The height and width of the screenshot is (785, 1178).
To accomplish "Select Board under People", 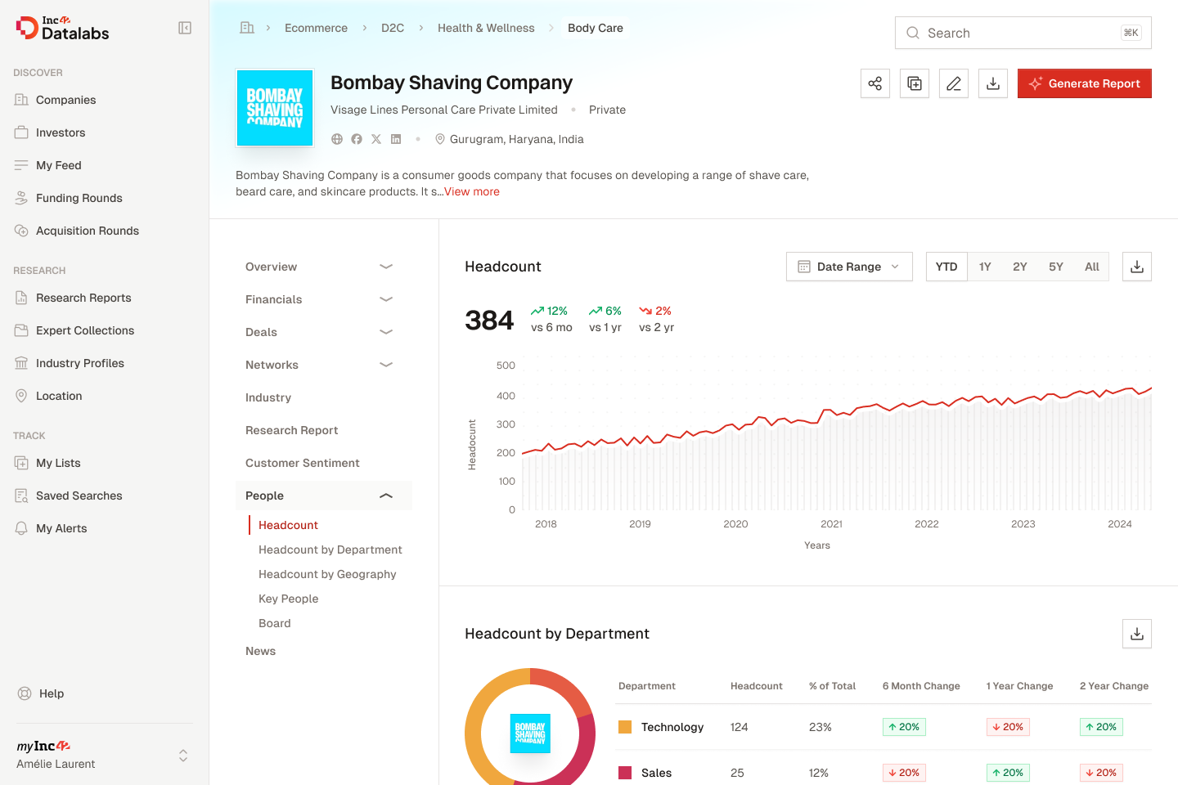I will (x=275, y=623).
